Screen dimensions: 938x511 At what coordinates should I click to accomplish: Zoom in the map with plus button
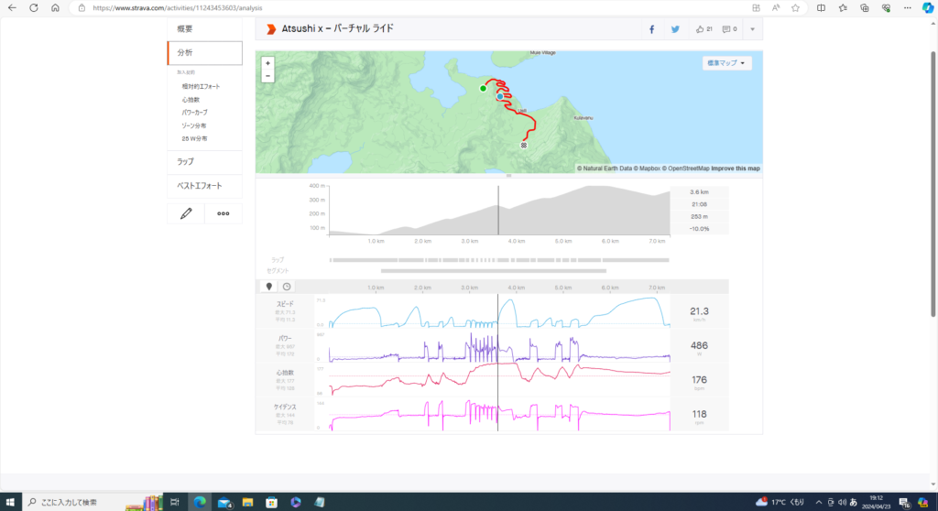click(267, 64)
